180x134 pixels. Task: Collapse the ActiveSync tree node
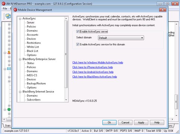pyautogui.click(x=20, y=19)
